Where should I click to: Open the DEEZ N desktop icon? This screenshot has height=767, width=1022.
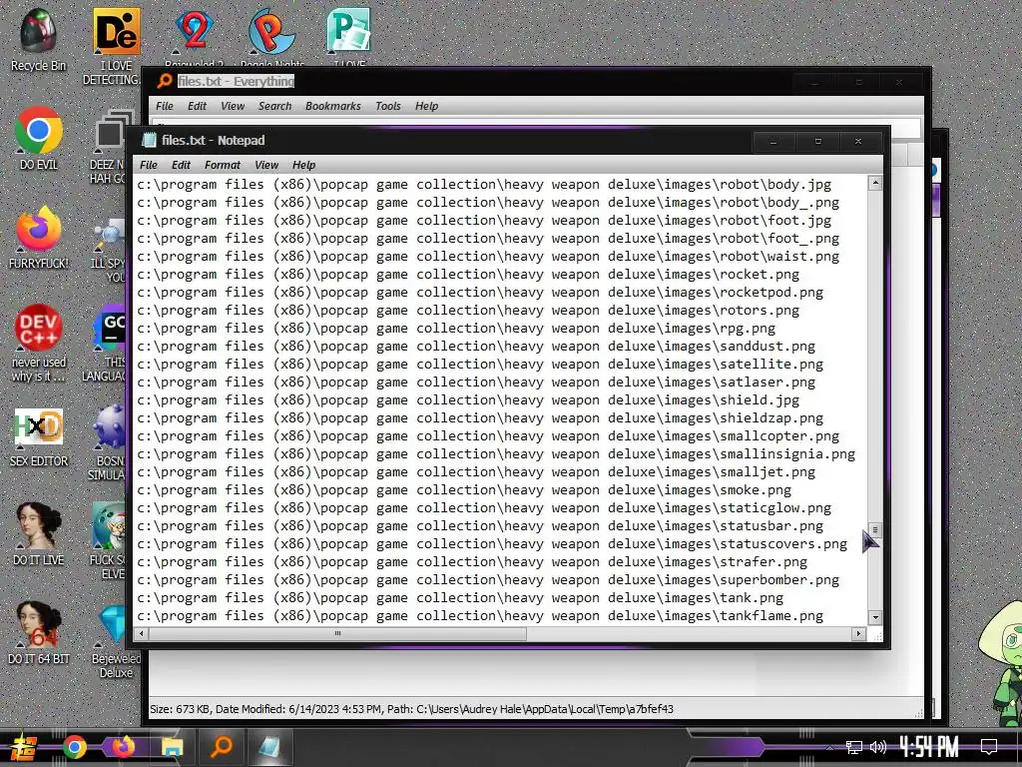[x=111, y=146]
